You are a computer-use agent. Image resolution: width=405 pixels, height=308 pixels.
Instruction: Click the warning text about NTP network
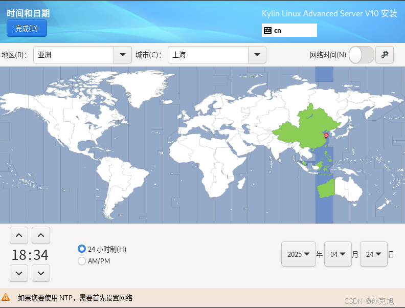75,298
